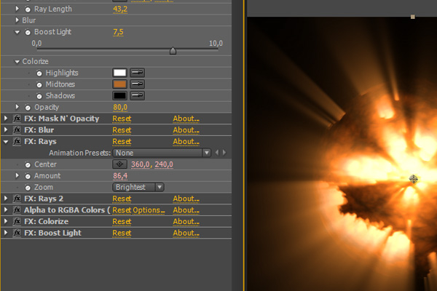Disable the FX: Rays effect switch
Viewport: 437px width, 291px height.
pos(17,141)
